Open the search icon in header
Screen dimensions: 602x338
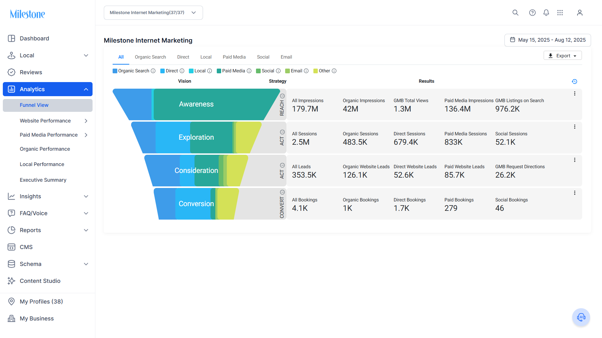[515, 13]
